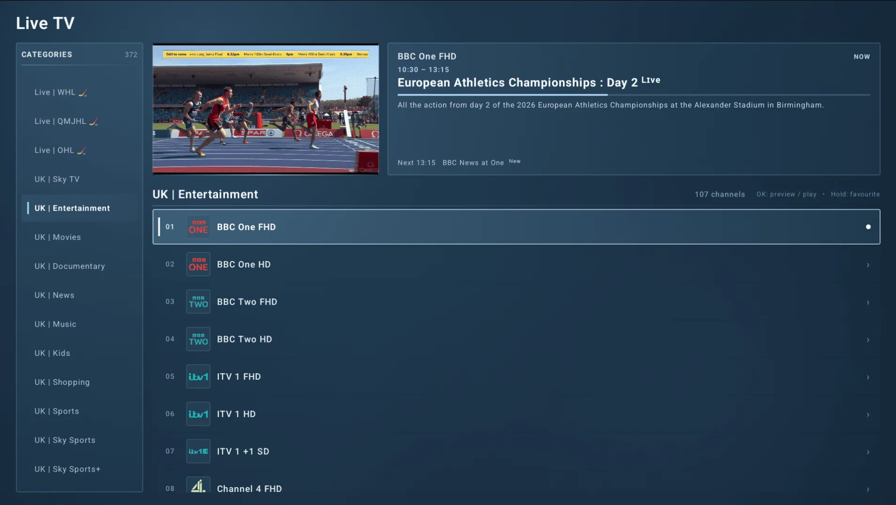This screenshot has height=505, width=896.
Task: Select the BBC Two FHD channel name
Action: click(247, 302)
